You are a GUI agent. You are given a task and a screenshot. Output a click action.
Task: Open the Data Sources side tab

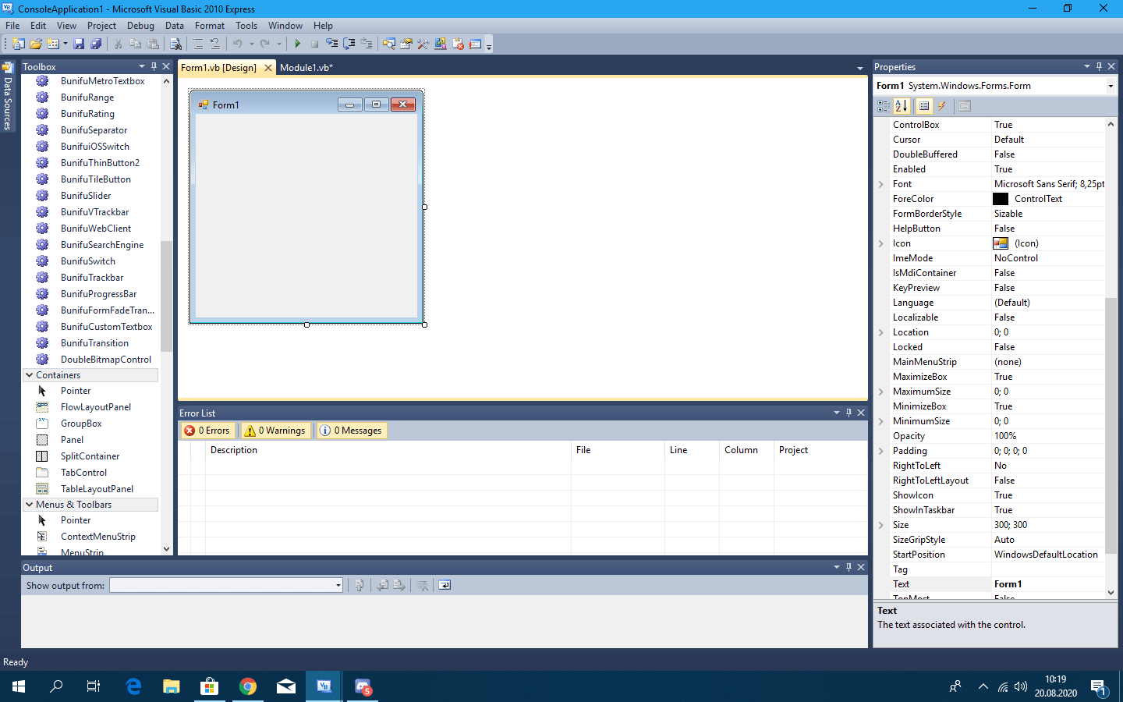pos(8,96)
